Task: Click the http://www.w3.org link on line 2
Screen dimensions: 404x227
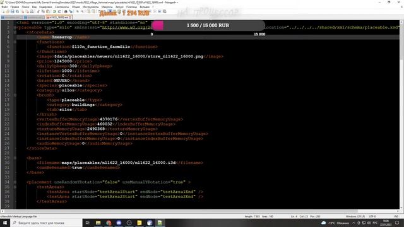Action: 127,27
